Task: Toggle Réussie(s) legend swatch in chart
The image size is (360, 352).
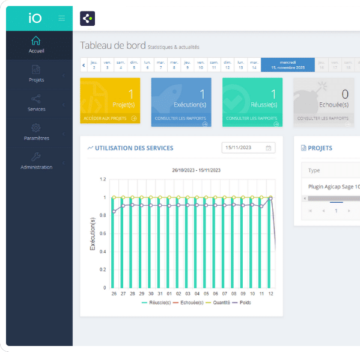Action: [144, 303]
